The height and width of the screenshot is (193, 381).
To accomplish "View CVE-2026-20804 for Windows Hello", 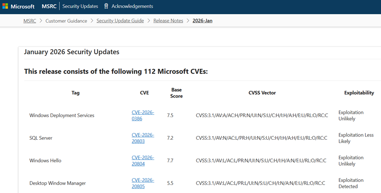I will [143, 161].
